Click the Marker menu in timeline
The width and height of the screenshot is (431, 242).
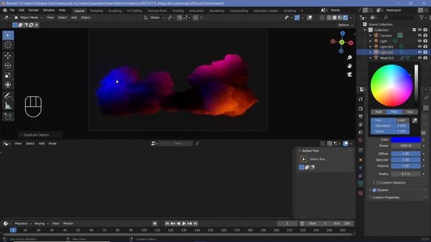68,223
